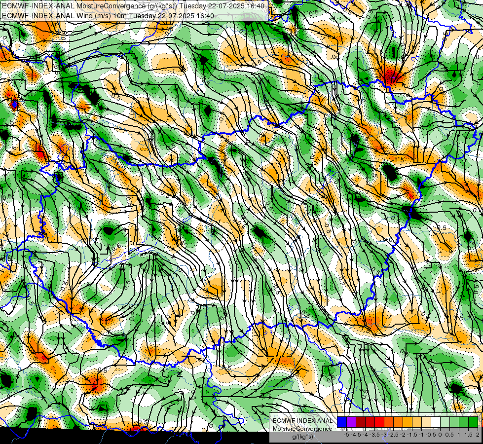Click the 1.5 tick value on the legend scale

(468, 435)
